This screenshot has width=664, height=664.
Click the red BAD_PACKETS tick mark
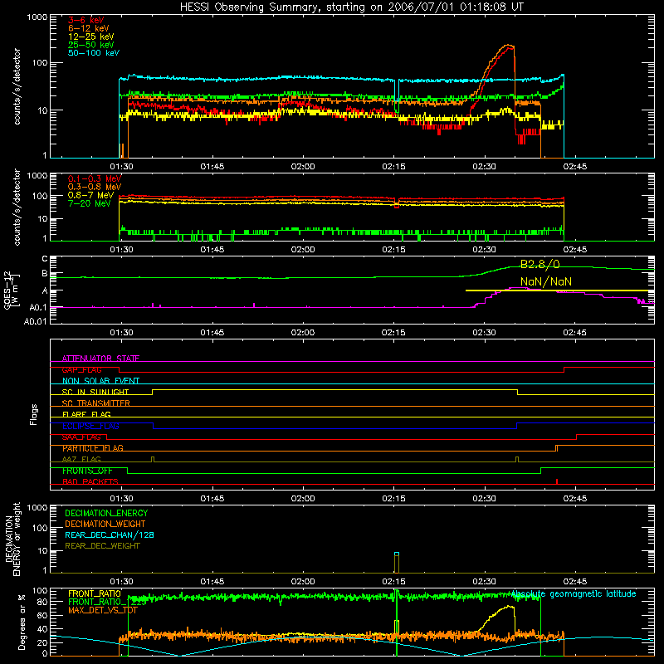coord(557,481)
